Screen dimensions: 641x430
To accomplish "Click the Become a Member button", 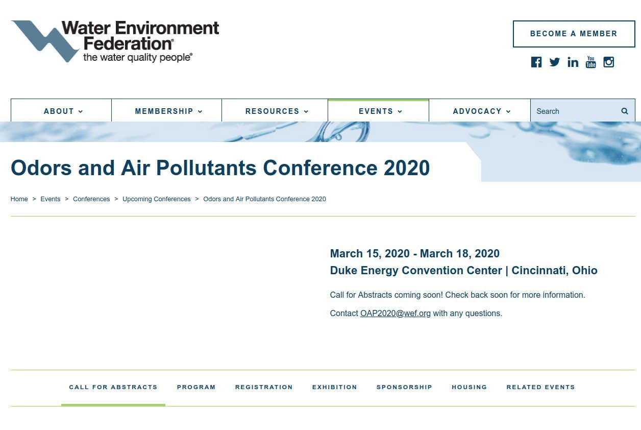I will point(574,34).
